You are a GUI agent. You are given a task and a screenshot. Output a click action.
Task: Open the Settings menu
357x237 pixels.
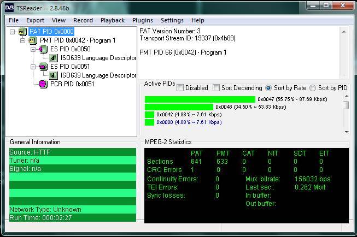point(172,20)
